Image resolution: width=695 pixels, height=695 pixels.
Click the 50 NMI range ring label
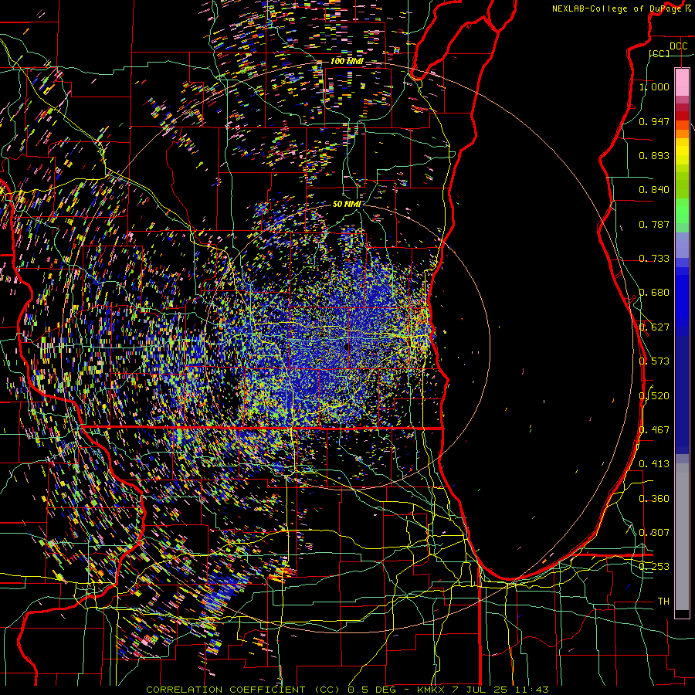tap(347, 204)
